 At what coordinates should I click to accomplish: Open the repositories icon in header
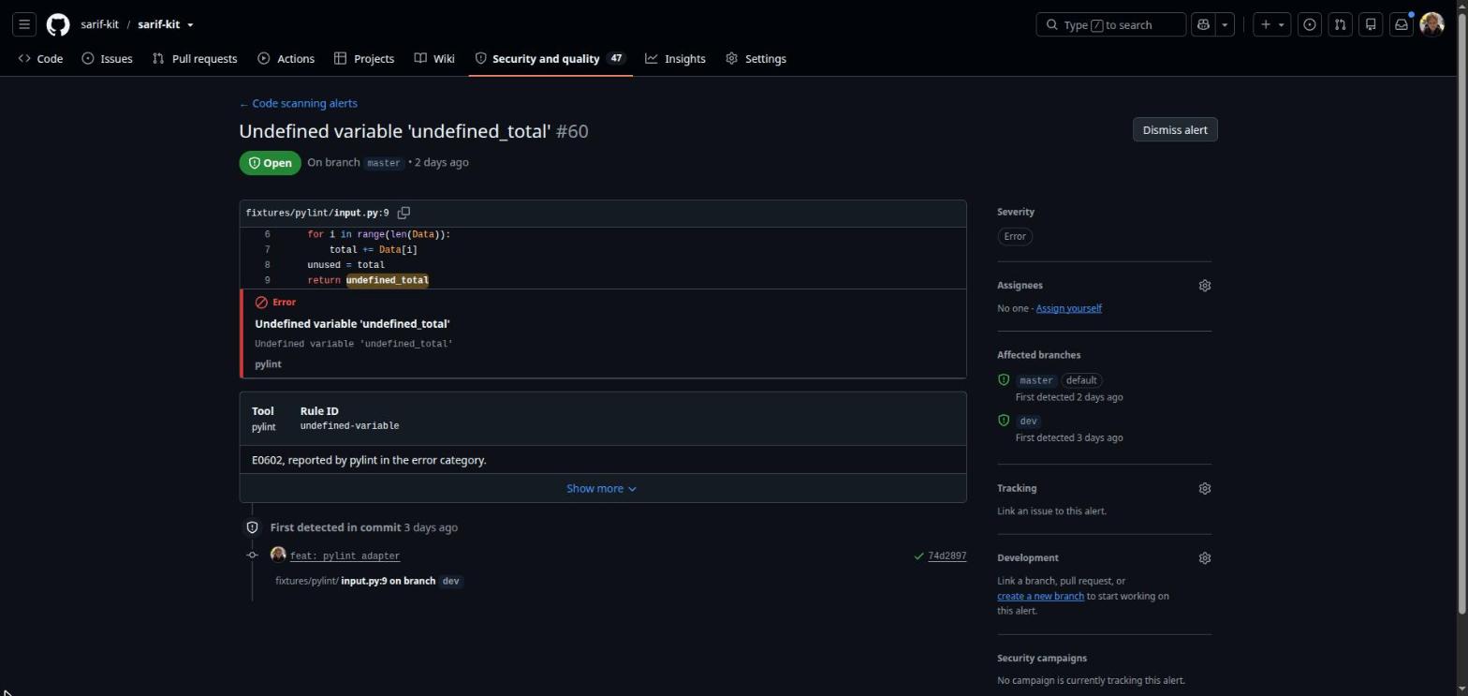coord(1371,24)
